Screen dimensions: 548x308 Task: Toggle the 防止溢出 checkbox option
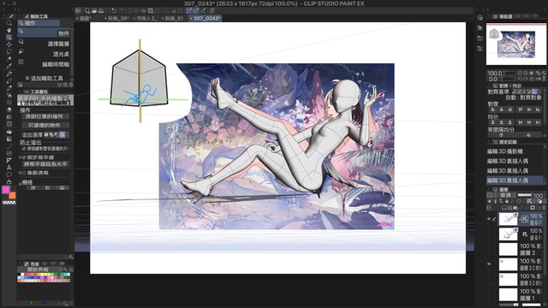tap(24, 148)
